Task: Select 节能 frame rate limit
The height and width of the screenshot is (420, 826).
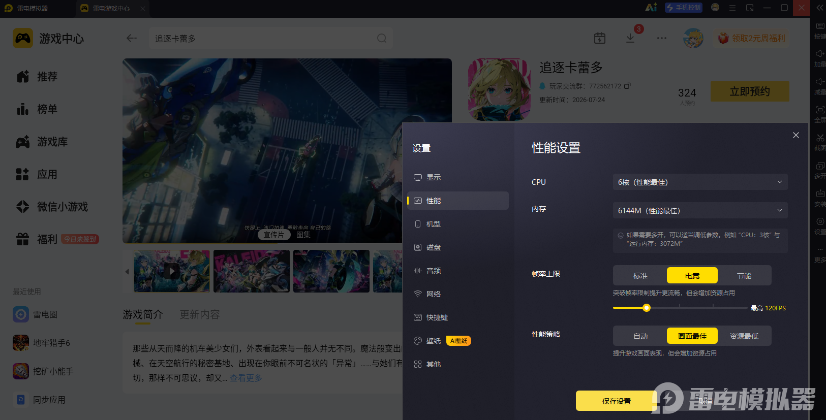Action: point(744,276)
